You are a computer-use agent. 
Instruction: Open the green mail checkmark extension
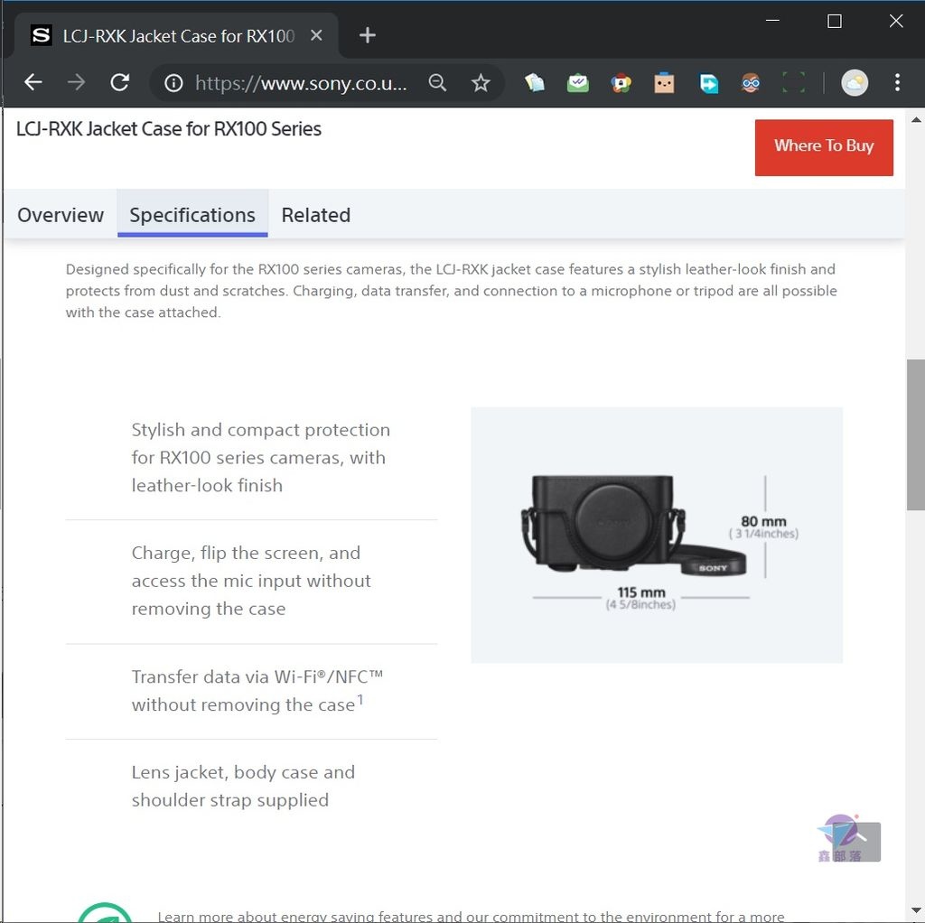[577, 83]
